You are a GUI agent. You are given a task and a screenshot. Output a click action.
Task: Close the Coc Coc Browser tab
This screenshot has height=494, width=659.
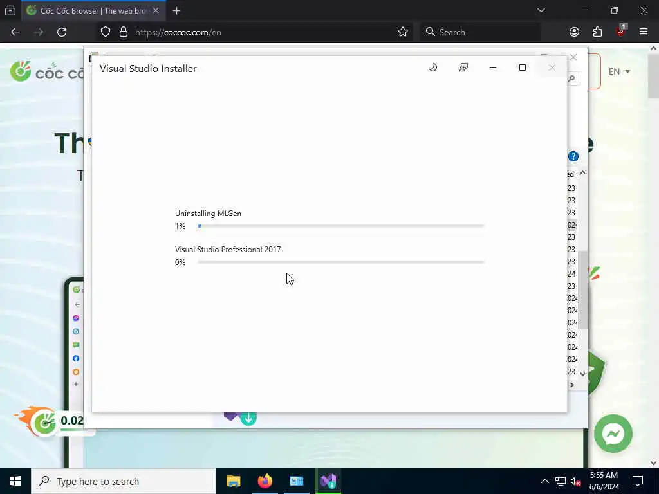[156, 10]
